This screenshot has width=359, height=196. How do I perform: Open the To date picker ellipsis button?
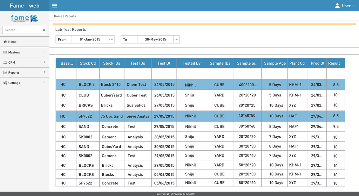[x=176, y=39]
